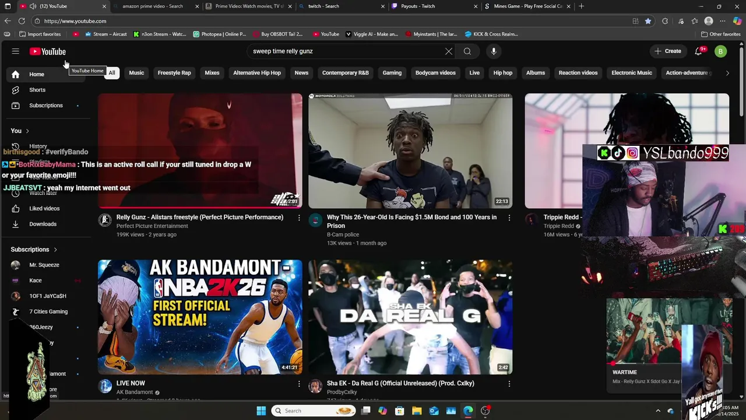This screenshot has width=746, height=420.
Task: Open the Photopea bookmark
Action: tap(220, 34)
